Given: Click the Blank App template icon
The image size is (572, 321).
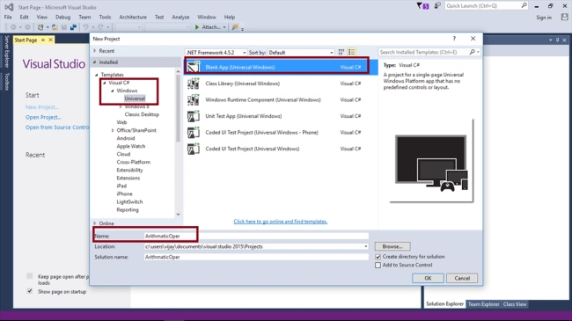Looking at the screenshot, I should pos(194,67).
